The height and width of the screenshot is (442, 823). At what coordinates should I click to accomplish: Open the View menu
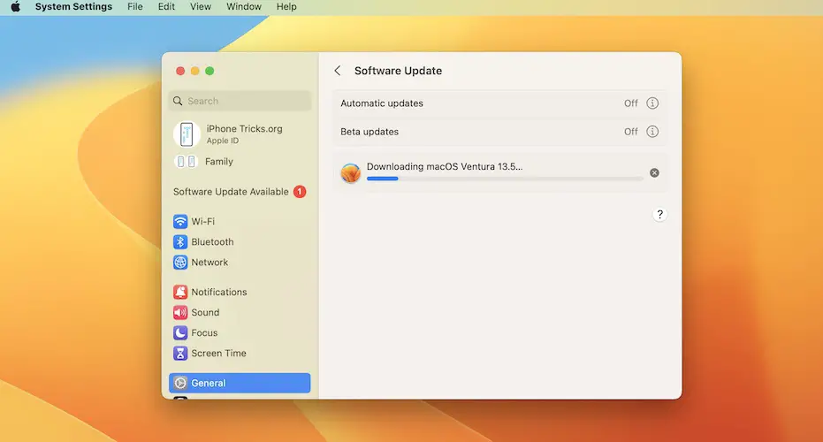201,7
